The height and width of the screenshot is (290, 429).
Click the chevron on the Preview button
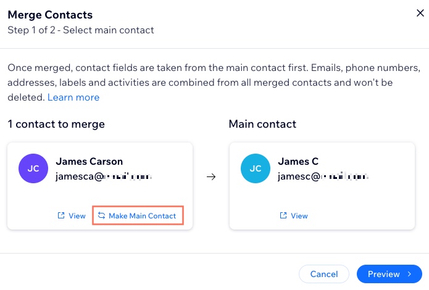[409, 274]
